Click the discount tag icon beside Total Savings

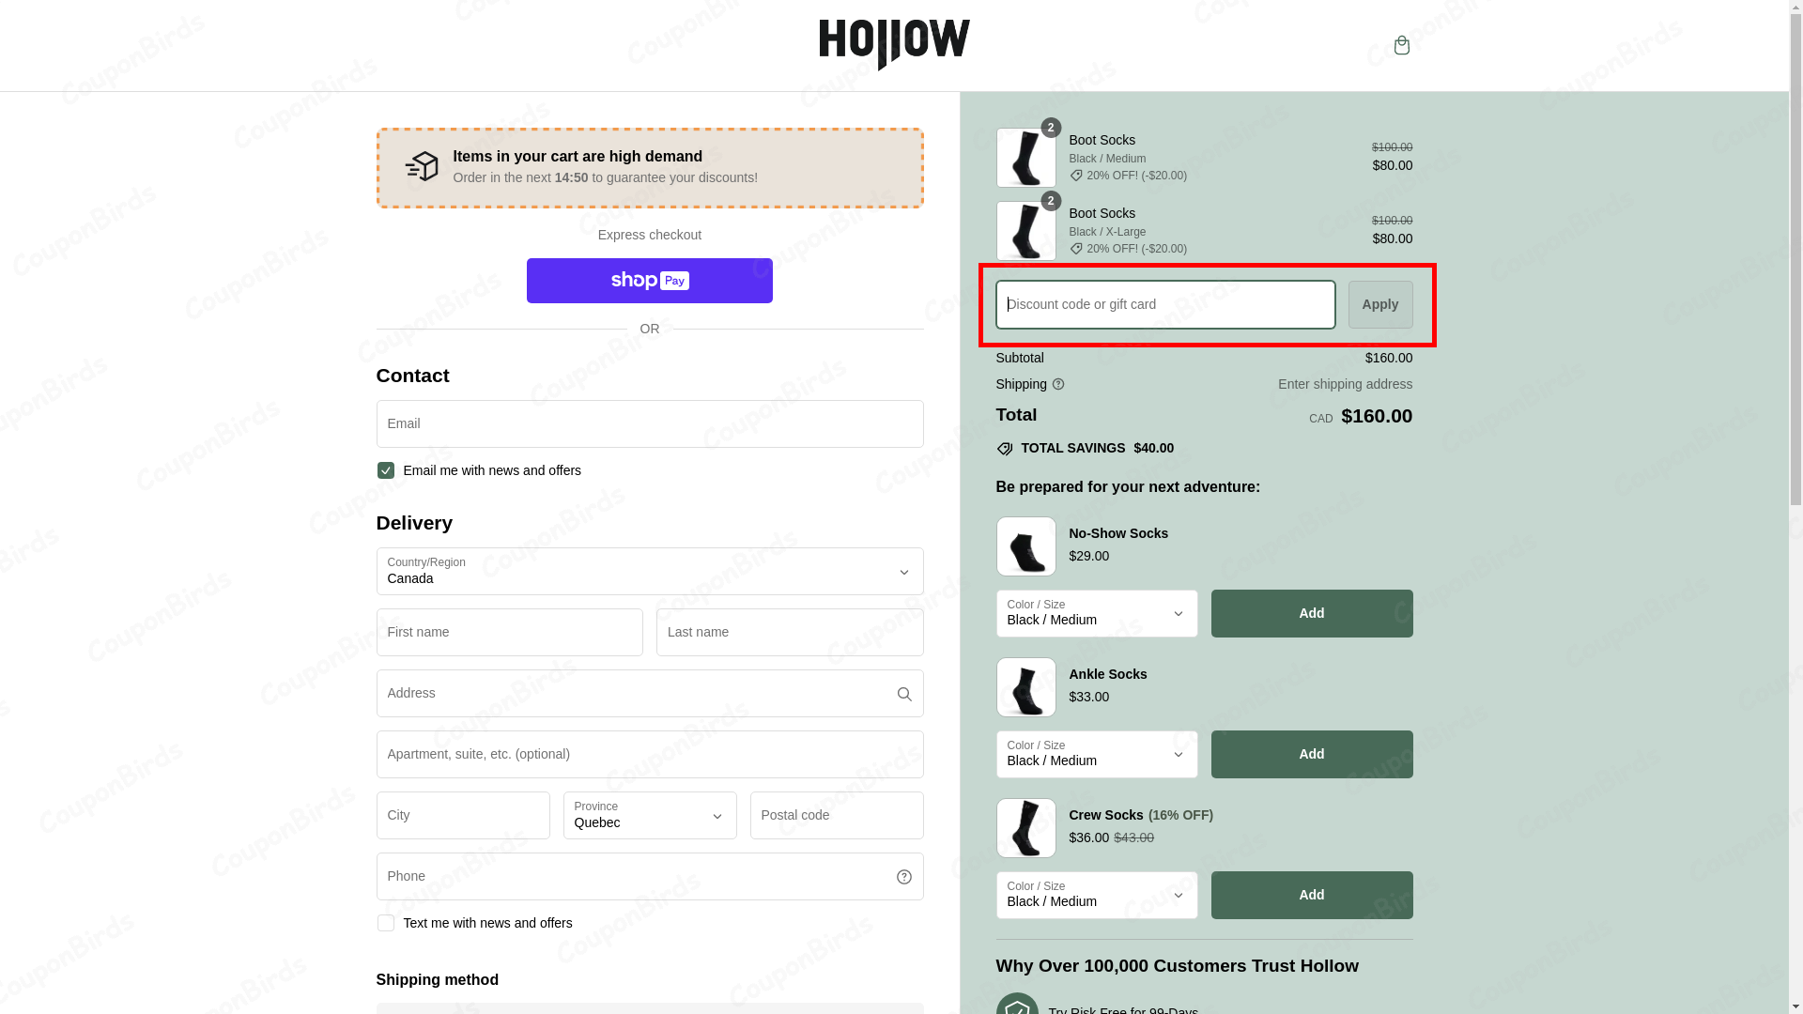1003,448
